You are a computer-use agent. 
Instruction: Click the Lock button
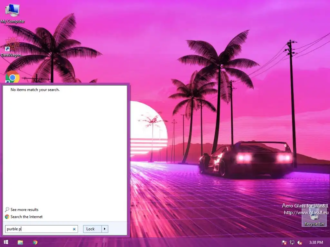[92, 229]
